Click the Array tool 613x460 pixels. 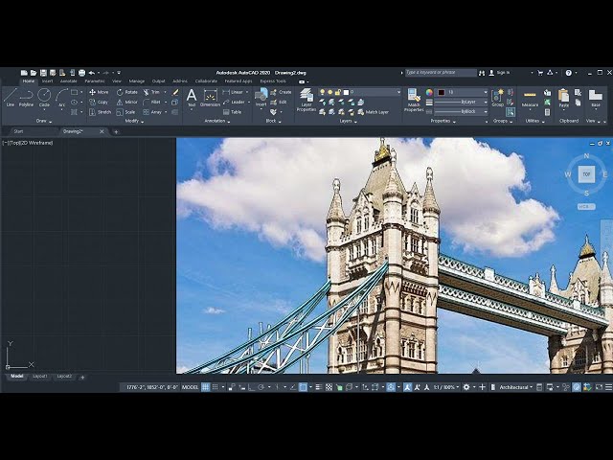(152, 112)
